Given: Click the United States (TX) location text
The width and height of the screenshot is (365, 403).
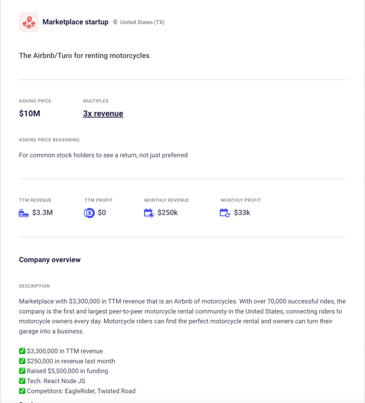Looking at the screenshot, I should (142, 22).
